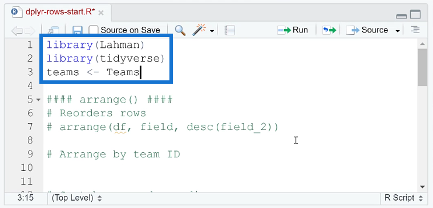Click empty line 10 in editor

pos(230,168)
